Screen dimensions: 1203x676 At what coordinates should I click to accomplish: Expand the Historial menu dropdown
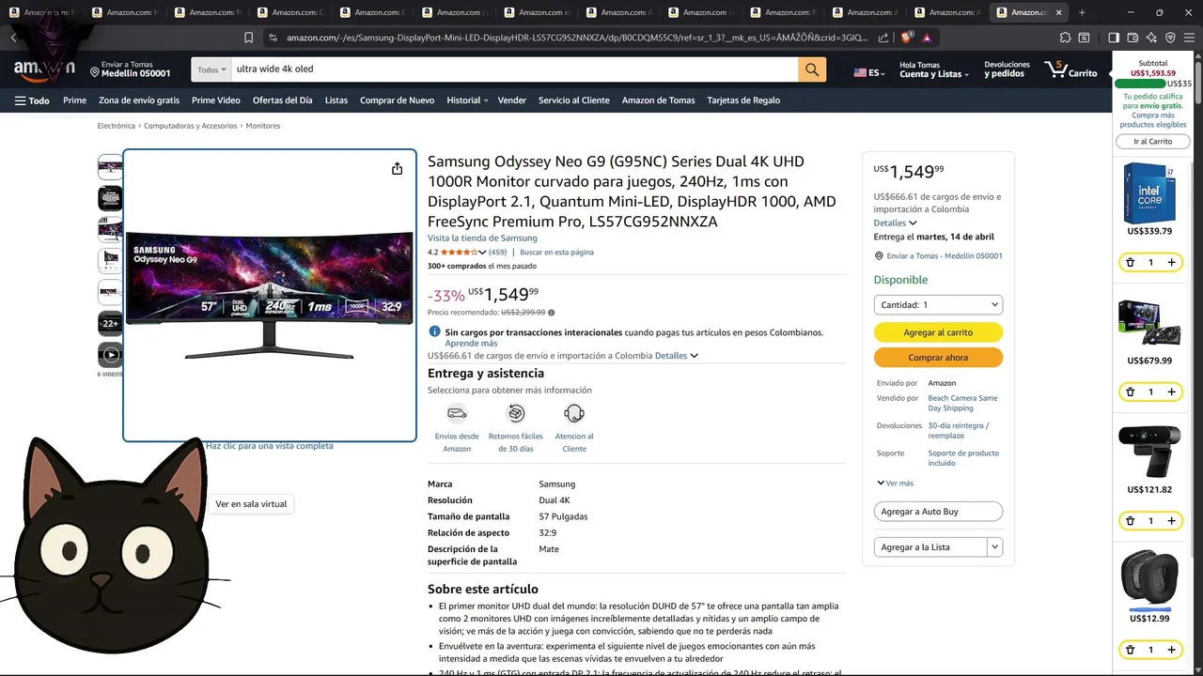coord(467,100)
